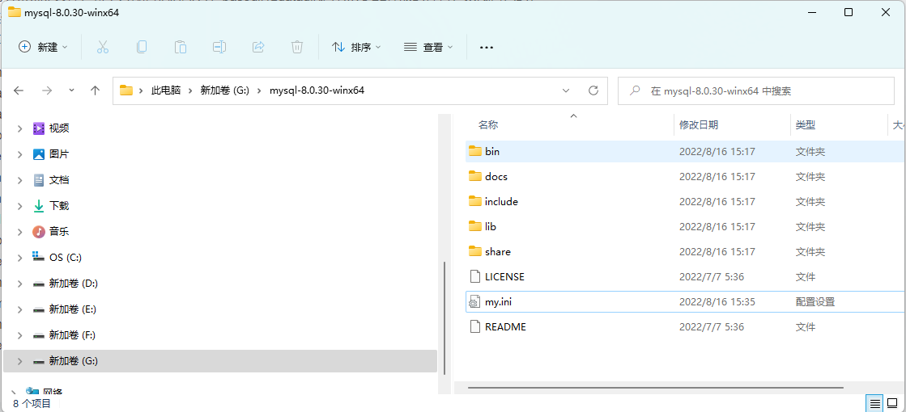Select 新加卷 (D:) in navigation pane
The width and height of the screenshot is (906, 412).
(x=73, y=284)
